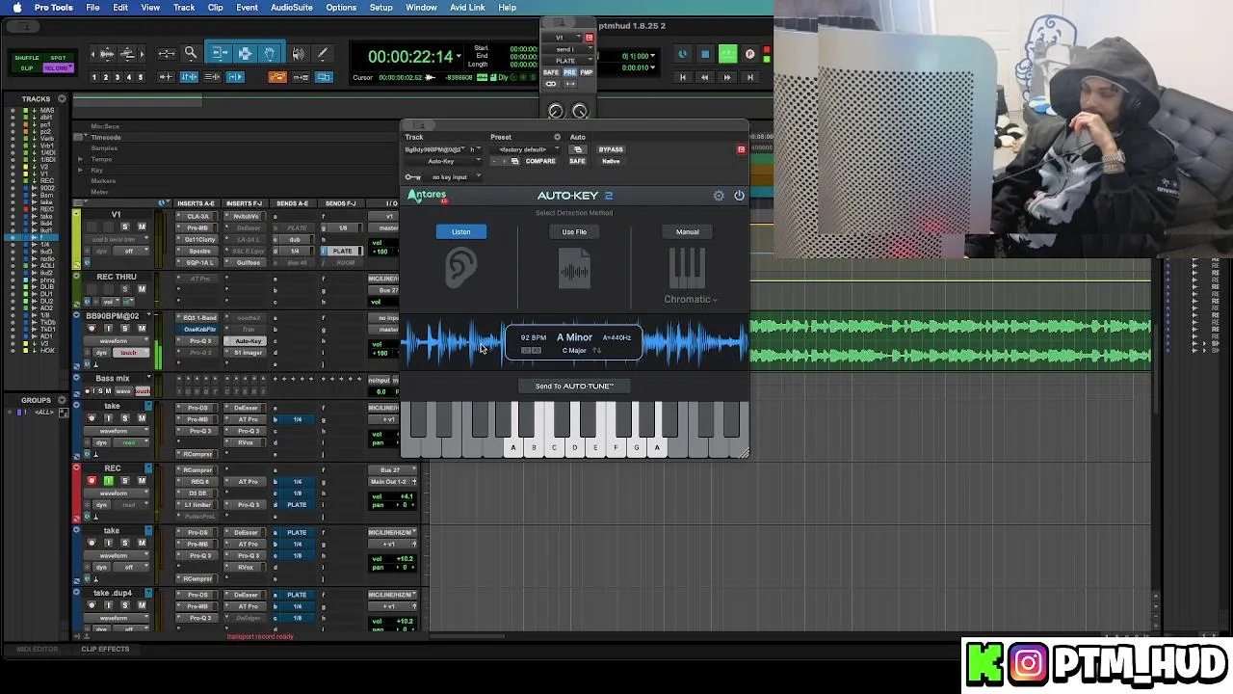
Task: Select the Listen detection method
Action: [x=461, y=232]
